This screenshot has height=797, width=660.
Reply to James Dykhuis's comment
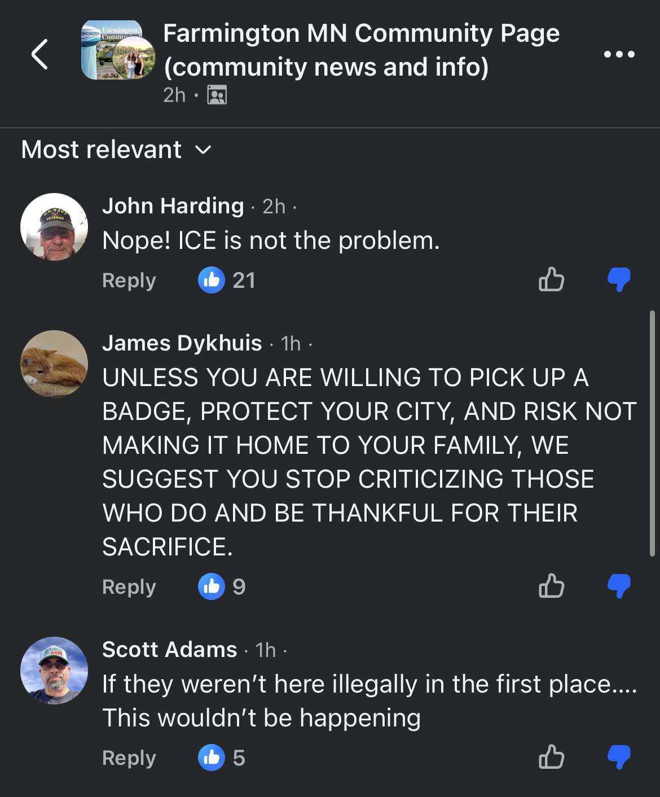click(x=129, y=587)
